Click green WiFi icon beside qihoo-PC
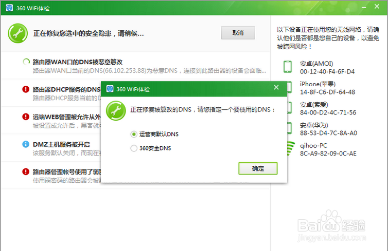The height and width of the screenshot is (251, 388). click(291, 148)
